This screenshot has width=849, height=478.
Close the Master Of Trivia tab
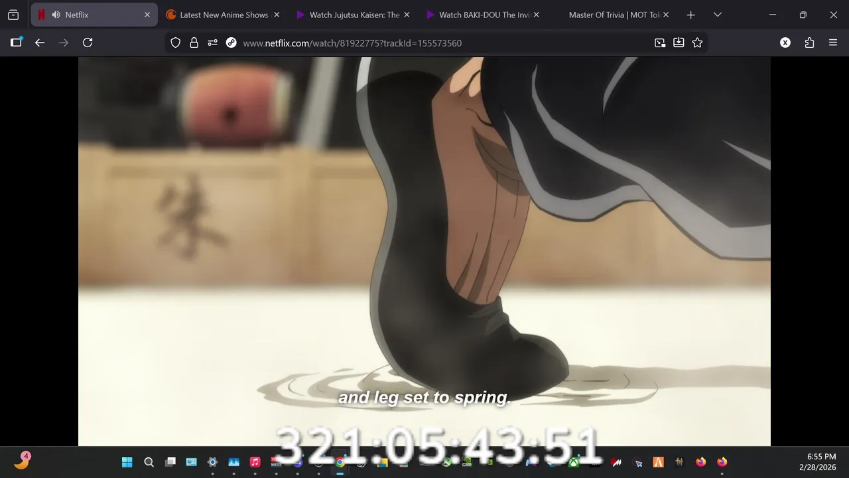[x=666, y=15]
